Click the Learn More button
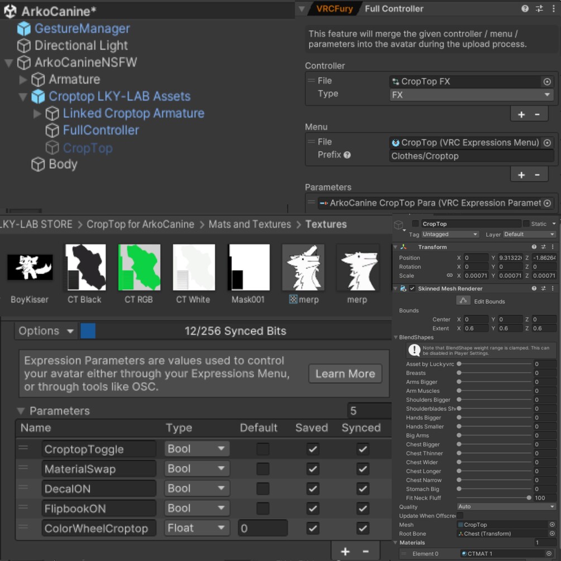Image resolution: width=561 pixels, height=561 pixels. (x=346, y=374)
